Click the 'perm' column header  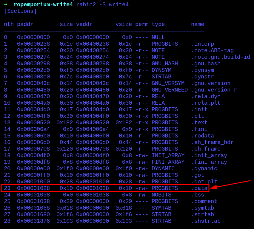pyautogui.click(x=142, y=24)
